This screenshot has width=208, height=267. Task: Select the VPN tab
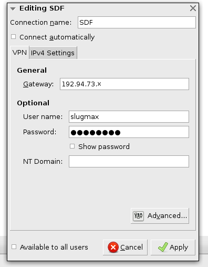coord(19,53)
